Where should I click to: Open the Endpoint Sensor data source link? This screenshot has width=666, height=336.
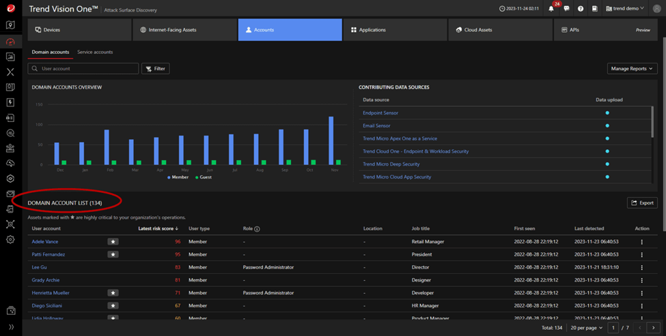click(x=380, y=112)
